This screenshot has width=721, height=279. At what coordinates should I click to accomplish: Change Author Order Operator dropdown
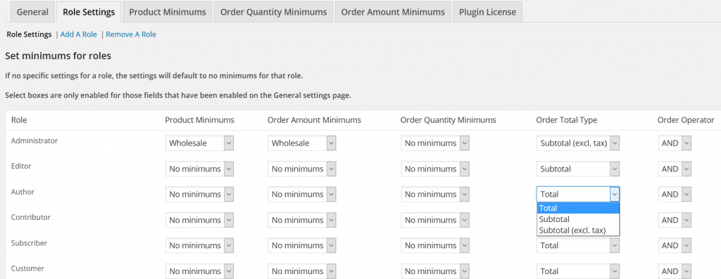coord(675,195)
